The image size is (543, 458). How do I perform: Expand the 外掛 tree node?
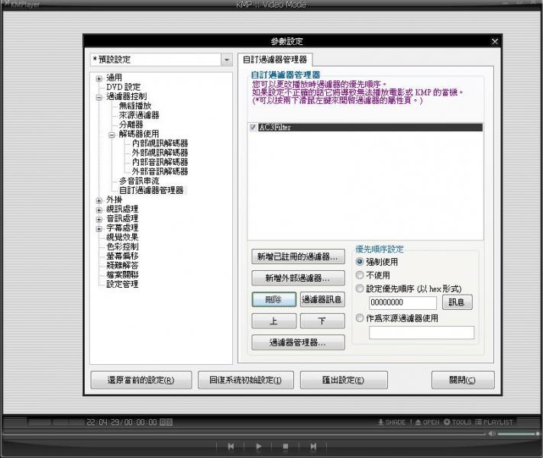99,201
